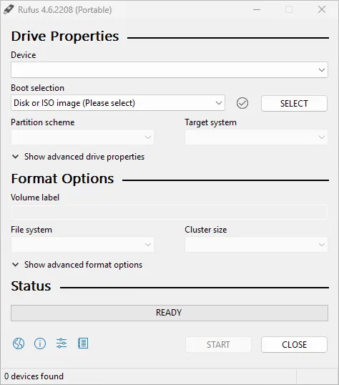Click the Volume label input field
The width and height of the screenshot is (339, 385).
click(x=169, y=212)
